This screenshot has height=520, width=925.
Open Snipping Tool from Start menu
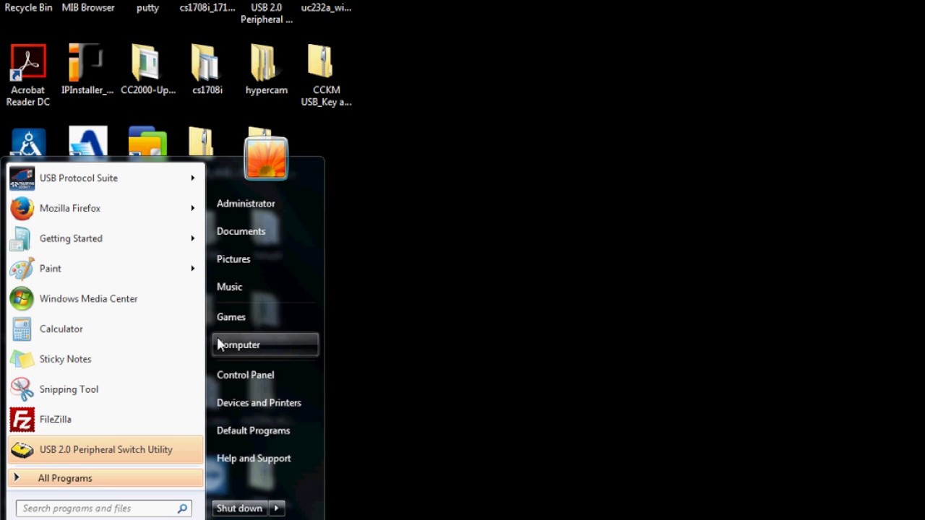click(x=69, y=389)
